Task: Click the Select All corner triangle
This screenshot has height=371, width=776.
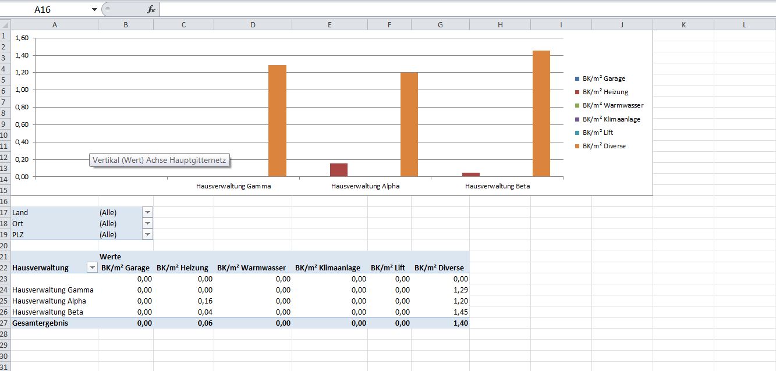Action: coord(5,24)
